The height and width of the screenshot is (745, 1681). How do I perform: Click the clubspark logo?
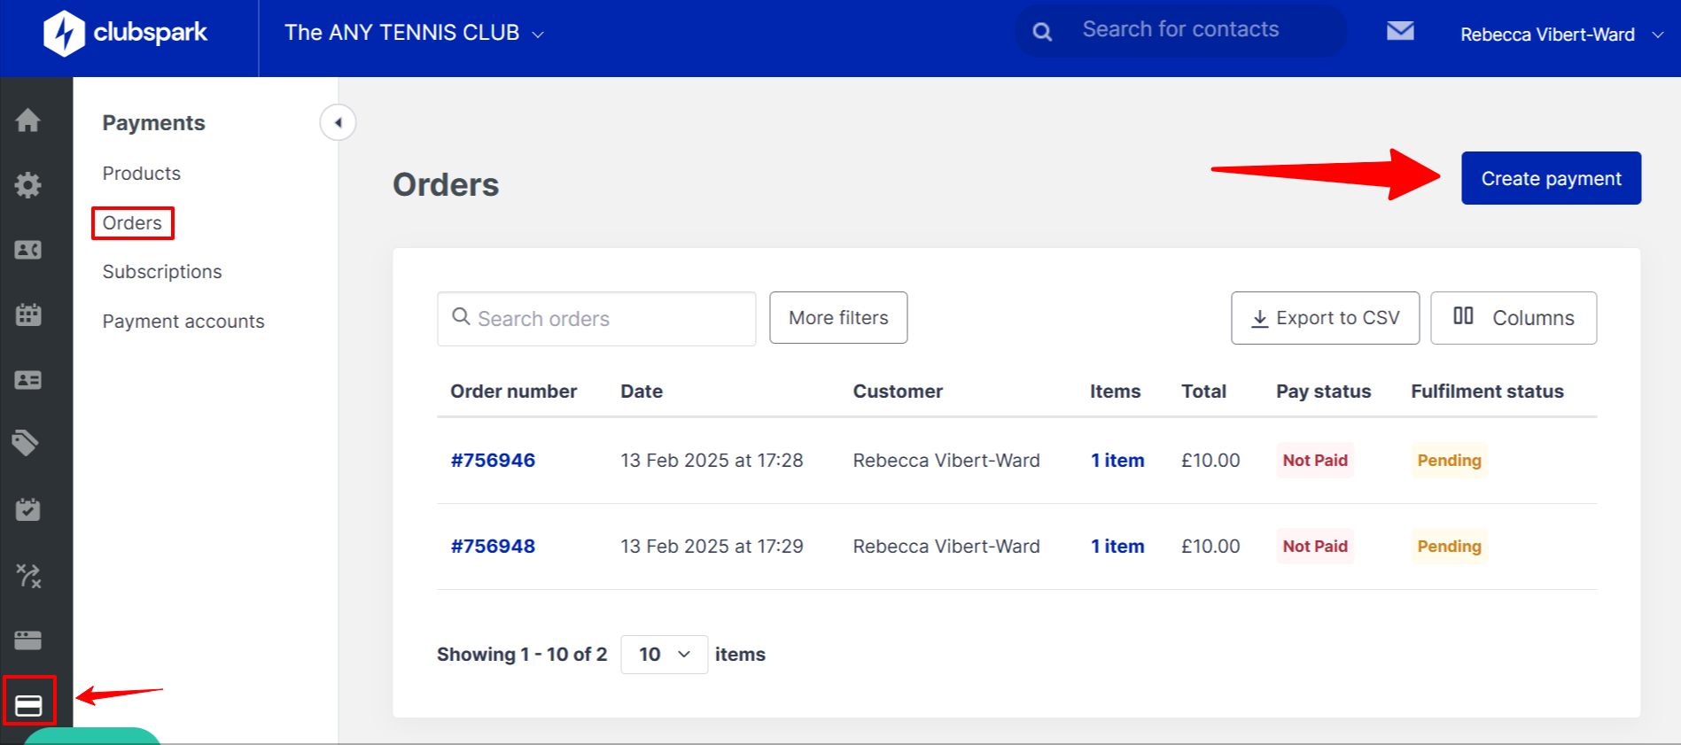click(x=125, y=33)
